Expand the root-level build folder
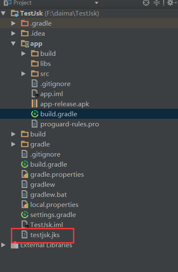The width and height of the screenshot is (178, 272). coord(13,134)
